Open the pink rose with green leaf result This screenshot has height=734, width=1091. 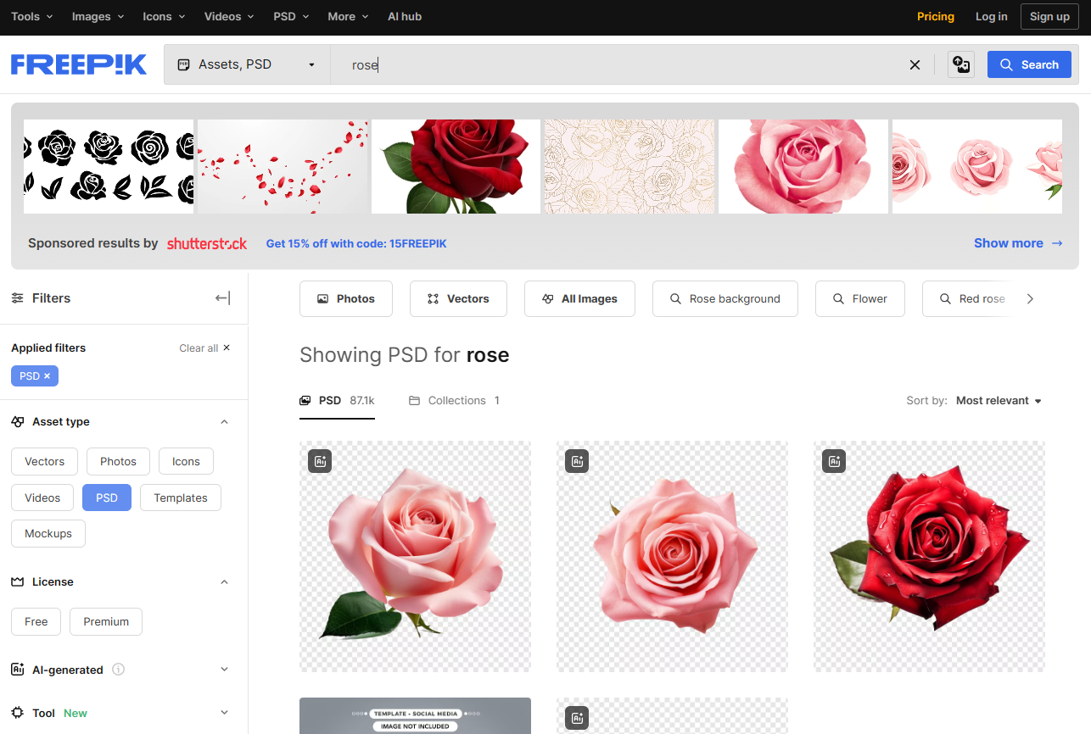(x=415, y=556)
